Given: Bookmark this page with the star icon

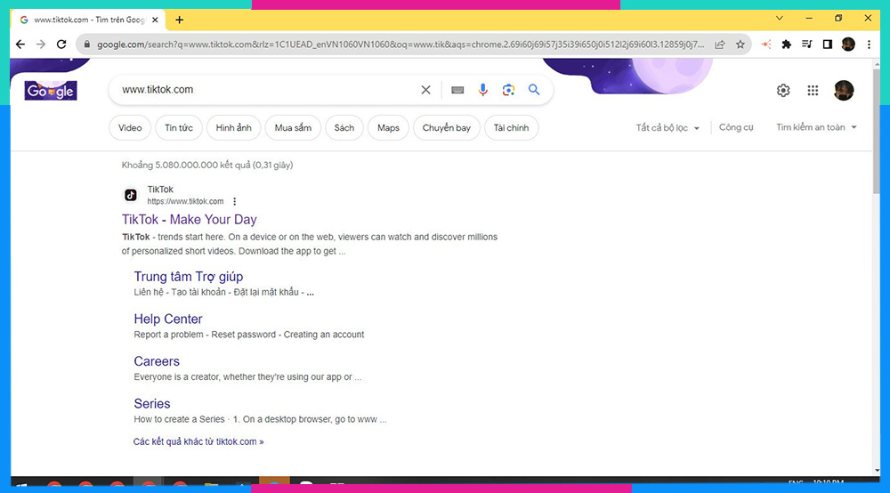Looking at the screenshot, I should pos(740,44).
